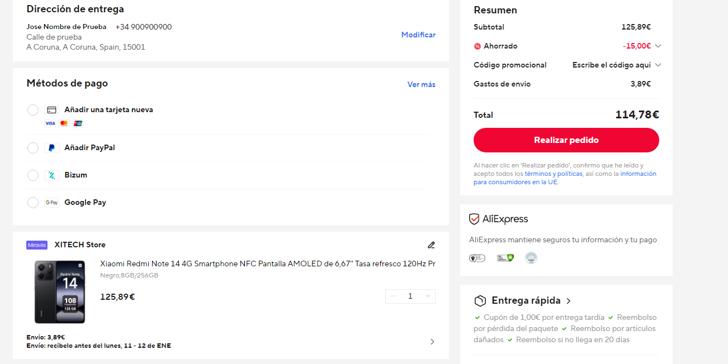Screen dimensions: 728x364
Task: Click the Realizar pedido button
Action: pos(566,140)
